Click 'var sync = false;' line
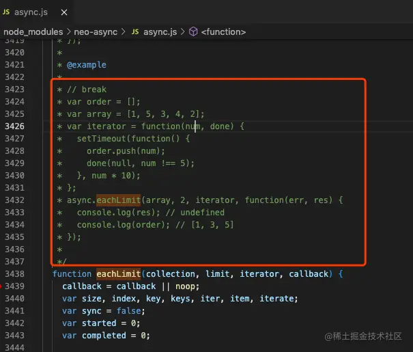Viewport: 413px width, 352px height. coord(104,311)
